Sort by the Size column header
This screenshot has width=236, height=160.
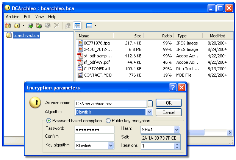pos(128,36)
